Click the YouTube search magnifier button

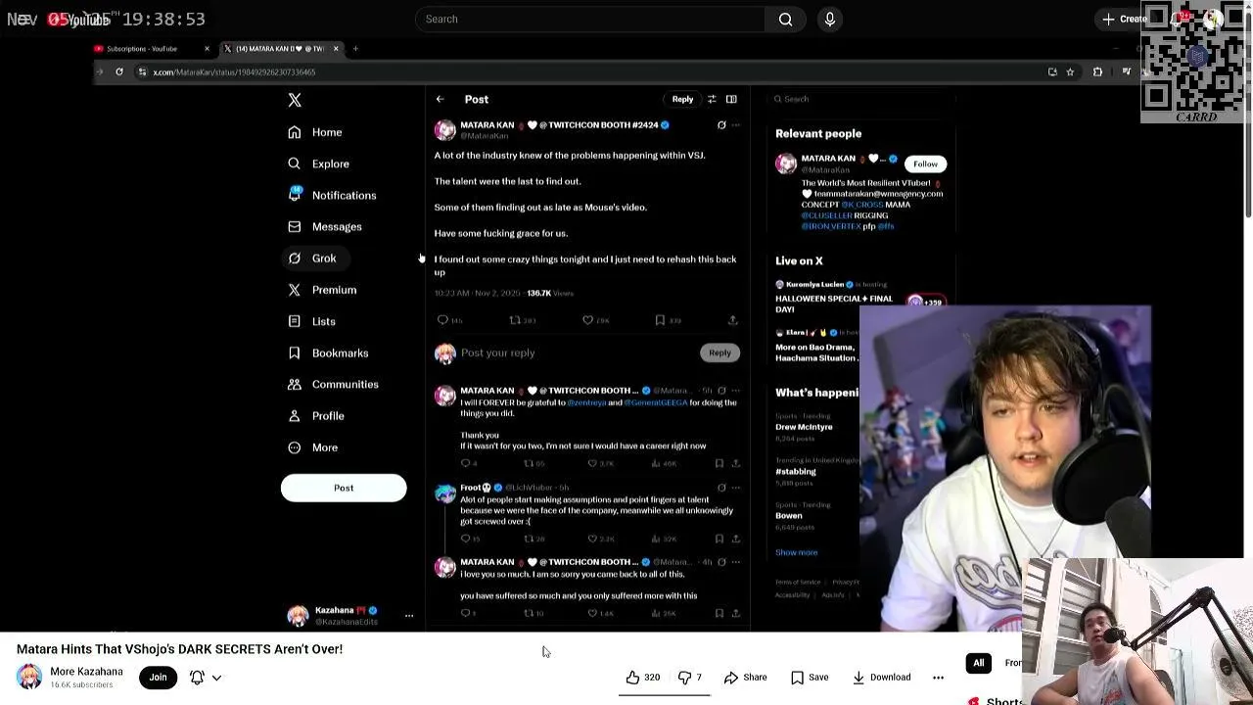[x=785, y=19]
